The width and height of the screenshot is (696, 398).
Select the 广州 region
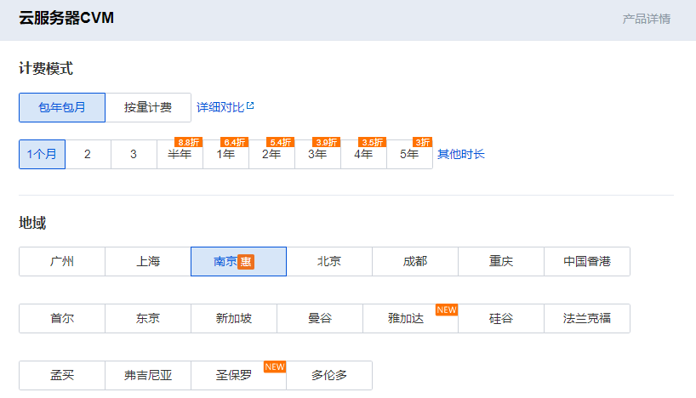tap(62, 261)
